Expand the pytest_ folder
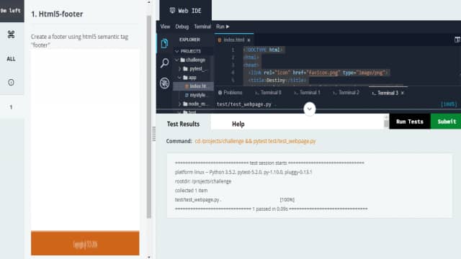 [x=179, y=69]
